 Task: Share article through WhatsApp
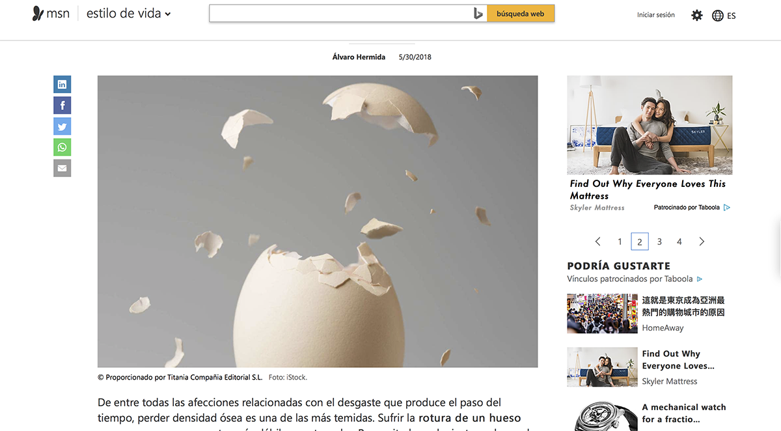(x=62, y=147)
